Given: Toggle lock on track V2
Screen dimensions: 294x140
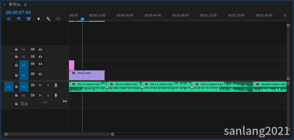Looking at the screenshot, I should (17, 65).
